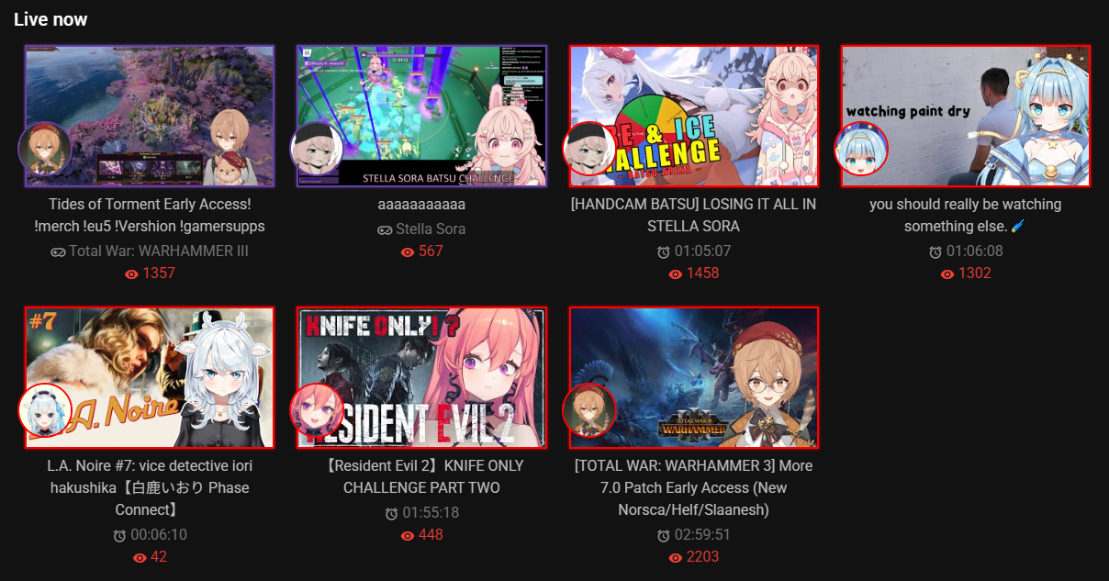Click the HANDCAM BATSU stream's channel avatar
This screenshot has height=581, width=1109.
pyautogui.click(x=589, y=149)
